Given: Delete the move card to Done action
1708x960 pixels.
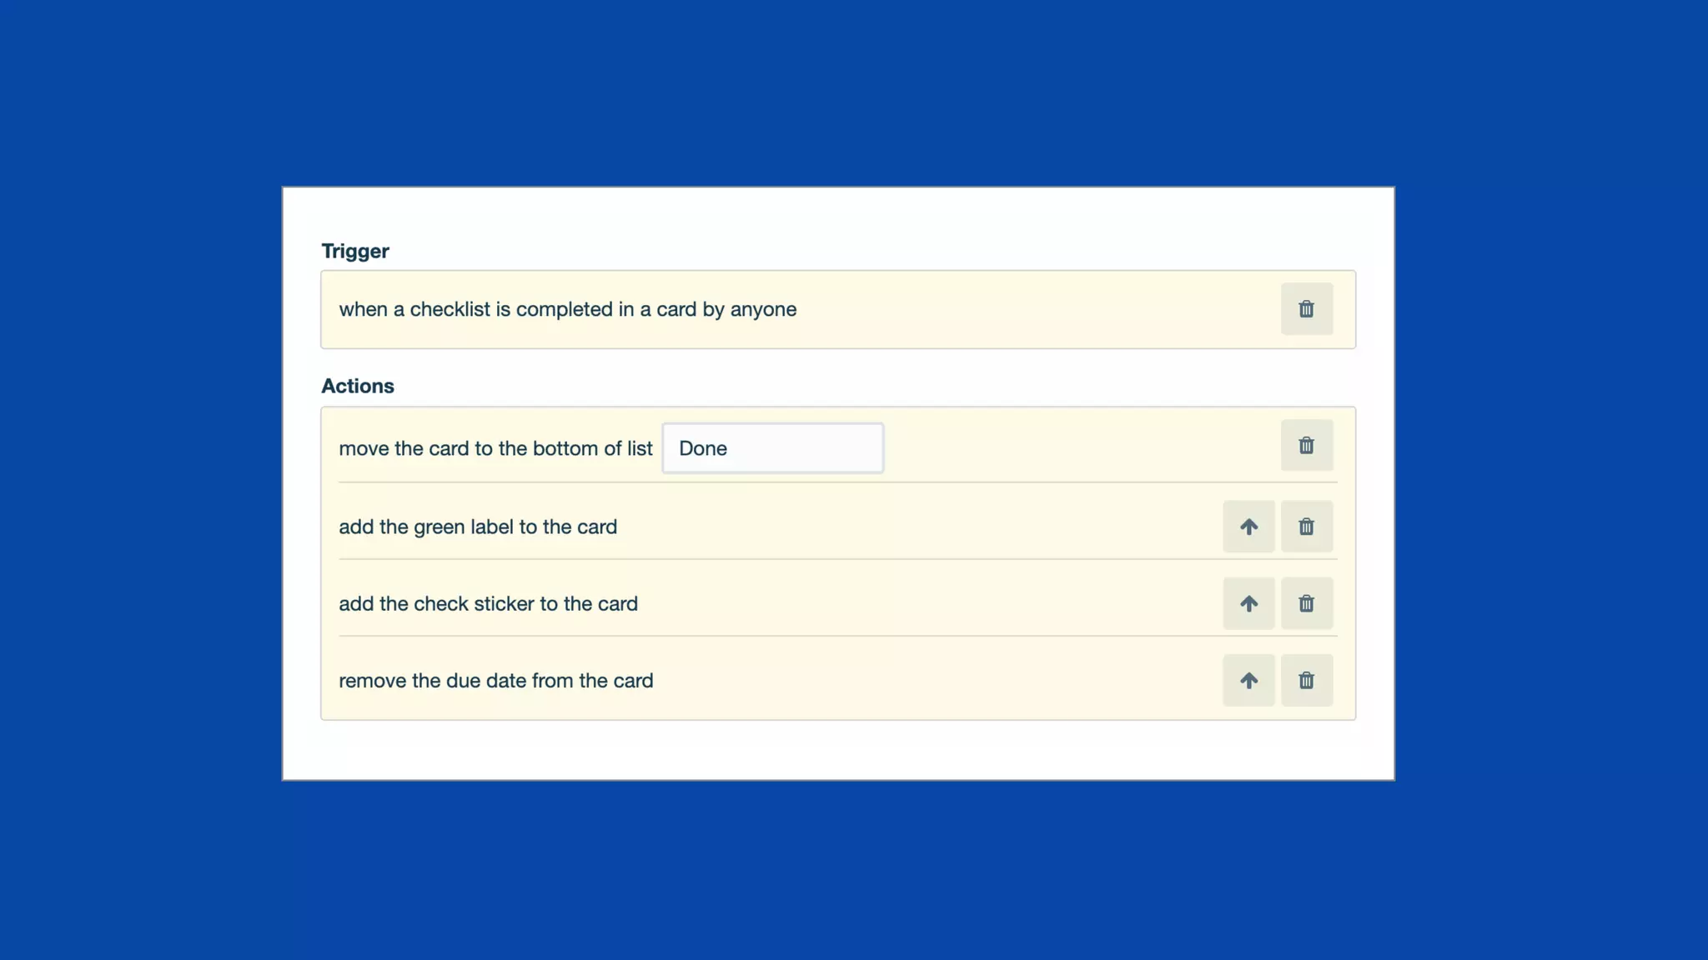Looking at the screenshot, I should pos(1306,446).
